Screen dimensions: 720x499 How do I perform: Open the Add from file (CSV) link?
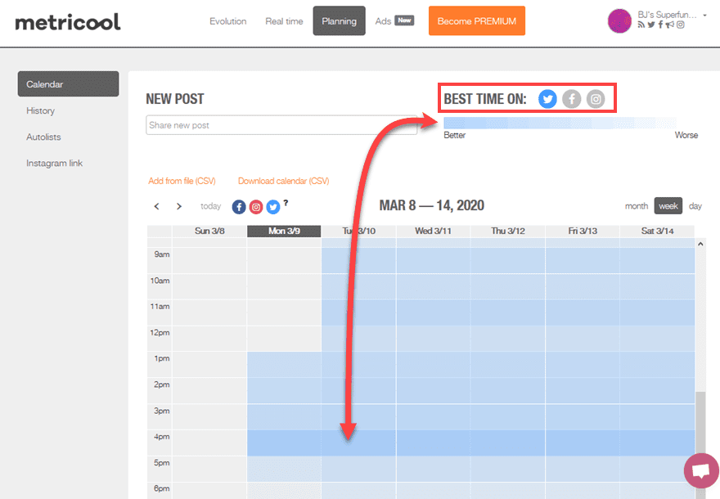coord(182,180)
